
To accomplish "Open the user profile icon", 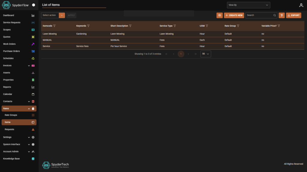I will (301, 5).
